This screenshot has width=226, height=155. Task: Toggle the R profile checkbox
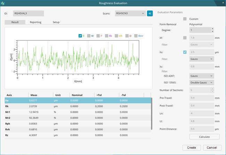click(80, 36)
